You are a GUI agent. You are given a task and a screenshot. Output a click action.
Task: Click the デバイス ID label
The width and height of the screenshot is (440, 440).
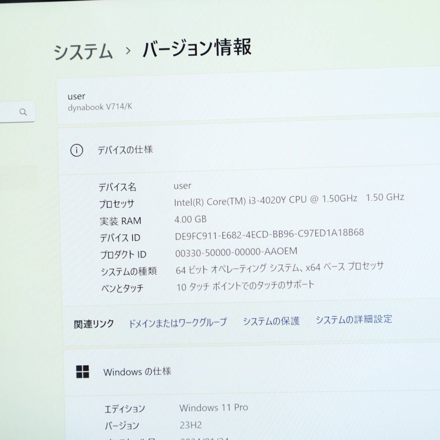pos(120,238)
